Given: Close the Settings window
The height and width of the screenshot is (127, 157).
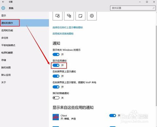Looking at the screenshot, I should (154, 2).
